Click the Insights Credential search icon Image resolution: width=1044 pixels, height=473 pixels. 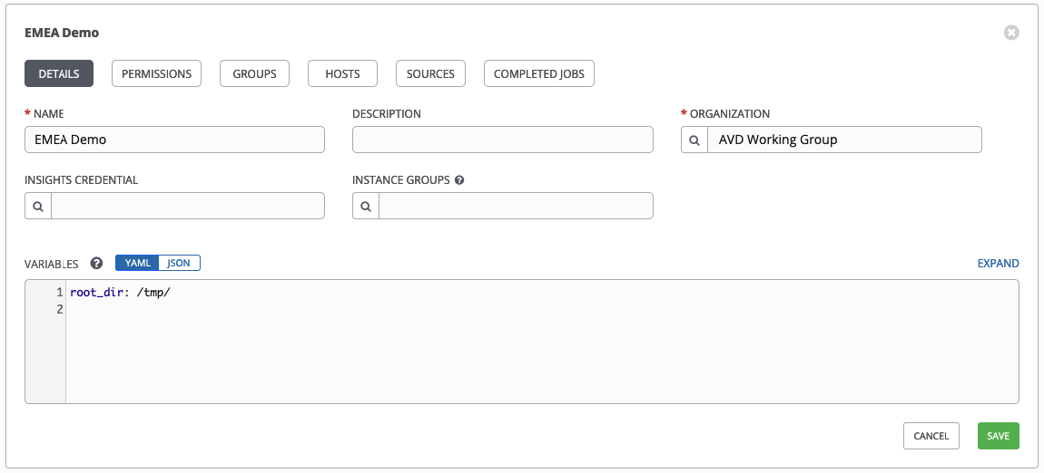pyautogui.click(x=38, y=206)
